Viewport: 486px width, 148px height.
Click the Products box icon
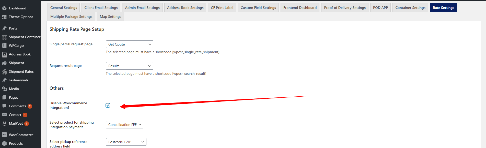pyautogui.click(x=4, y=143)
